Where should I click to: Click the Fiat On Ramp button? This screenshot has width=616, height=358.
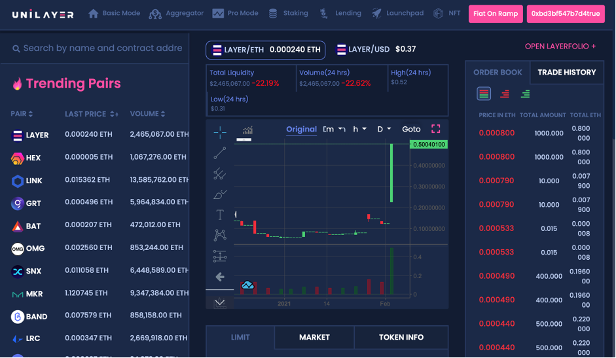(x=496, y=14)
